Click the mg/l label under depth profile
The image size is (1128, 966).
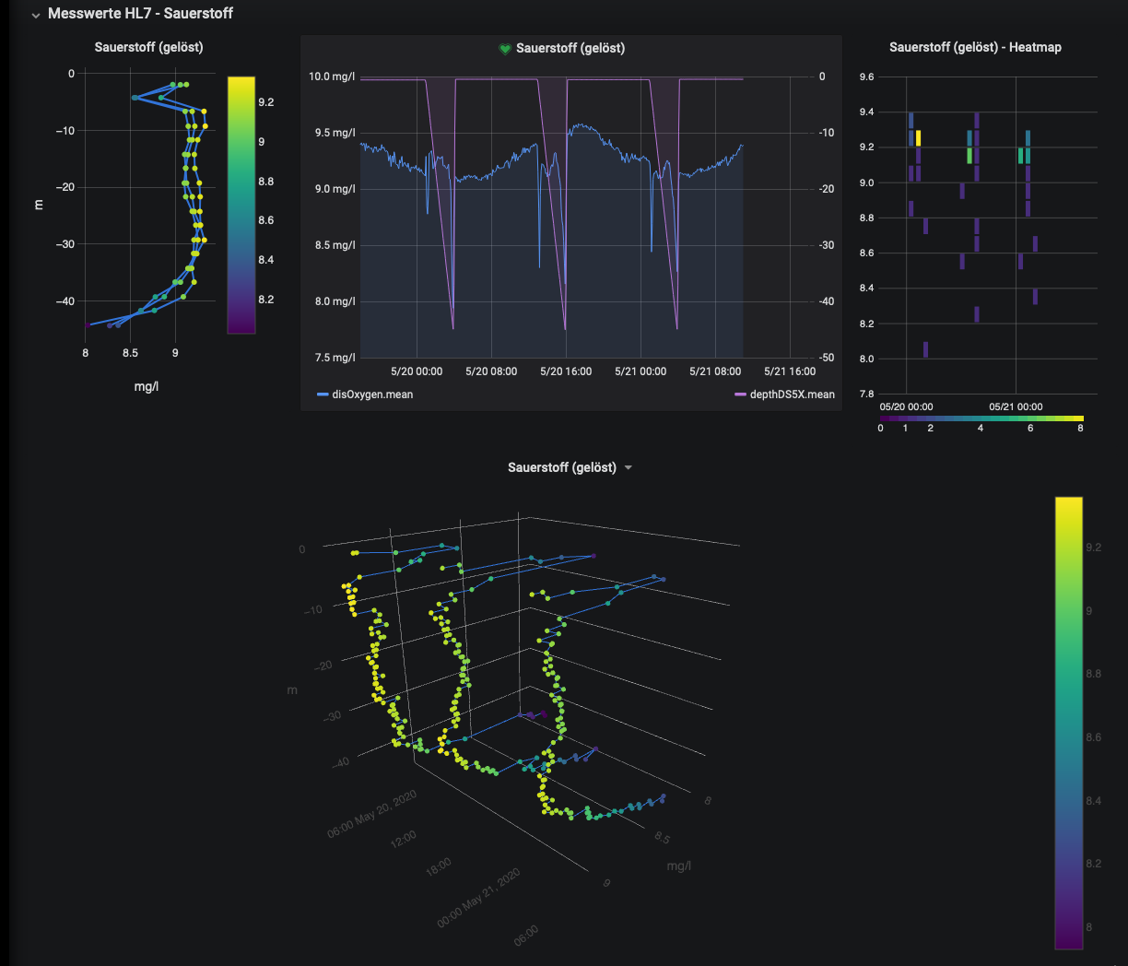[x=147, y=387]
